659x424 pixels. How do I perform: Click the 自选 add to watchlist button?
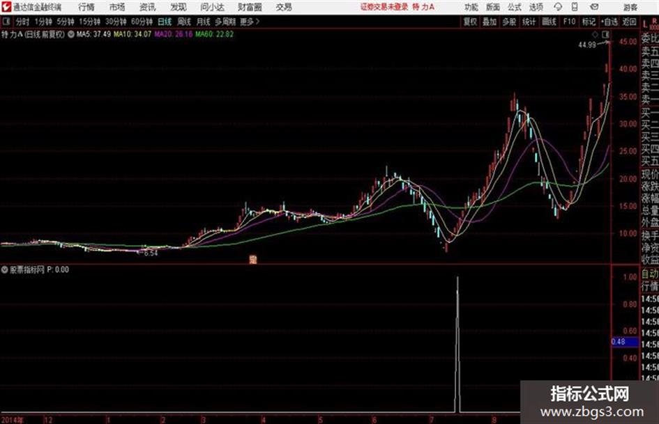(x=609, y=22)
